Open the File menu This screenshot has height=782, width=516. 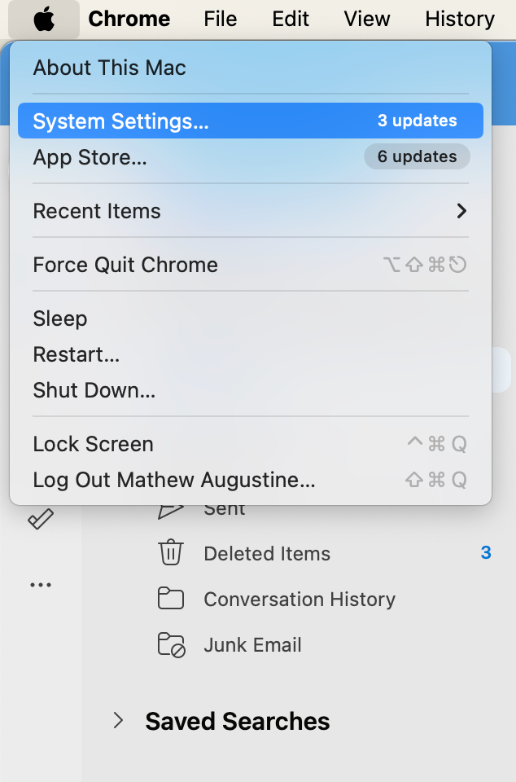point(220,20)
